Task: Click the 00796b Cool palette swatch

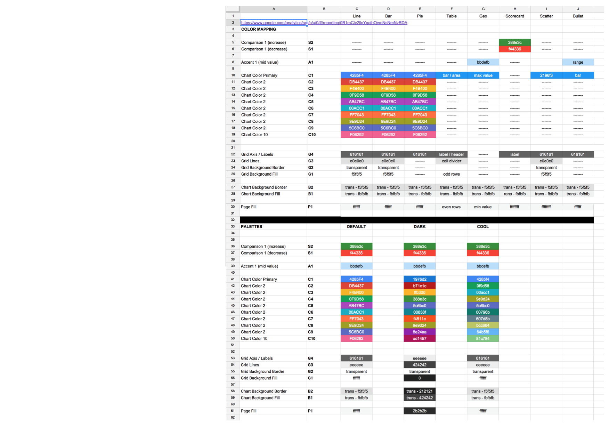Action: [x=483, y=312]
